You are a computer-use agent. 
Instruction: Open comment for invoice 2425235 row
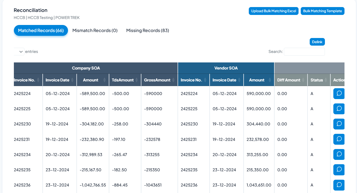339,170
